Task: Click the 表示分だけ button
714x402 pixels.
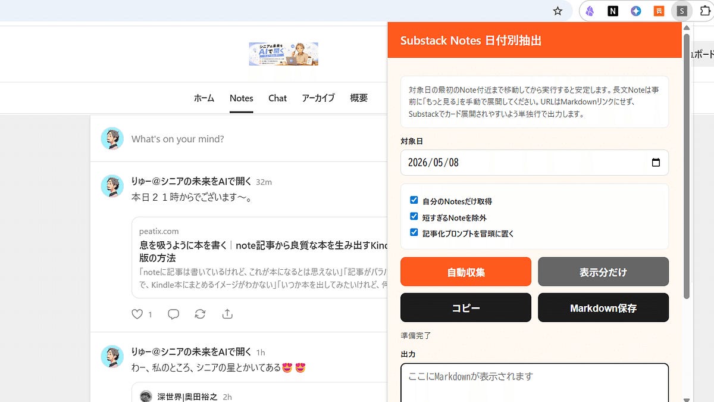Action: coord(603,272)
